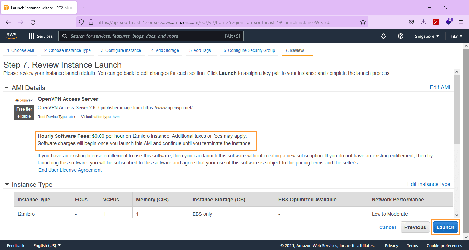Click the red extension icon in toolbar
Screen dimensions: 469x250
pyautogui.click(x=436, y=22)
